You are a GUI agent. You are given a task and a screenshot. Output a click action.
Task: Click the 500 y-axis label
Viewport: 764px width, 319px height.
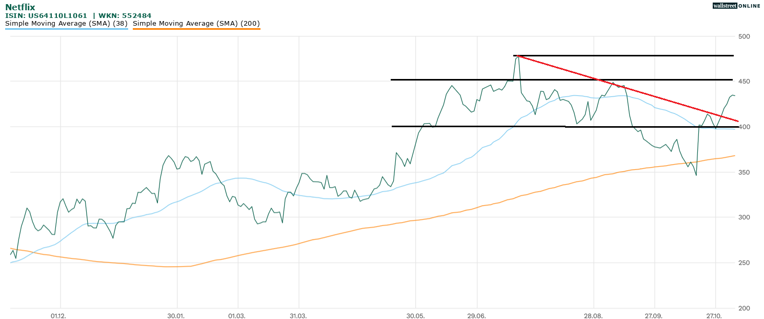click(x=744, y=36)
